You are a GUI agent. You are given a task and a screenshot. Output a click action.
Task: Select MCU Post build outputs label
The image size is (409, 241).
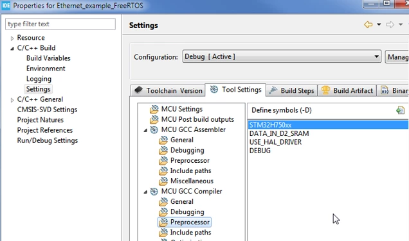tap(197, 119)
